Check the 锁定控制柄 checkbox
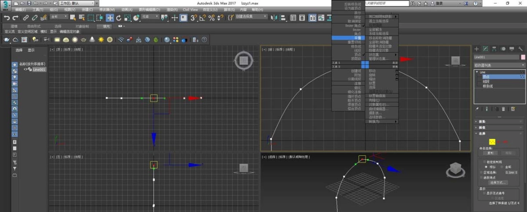The width and height of the screenshot is (527, 212). (x=484, y=162)
